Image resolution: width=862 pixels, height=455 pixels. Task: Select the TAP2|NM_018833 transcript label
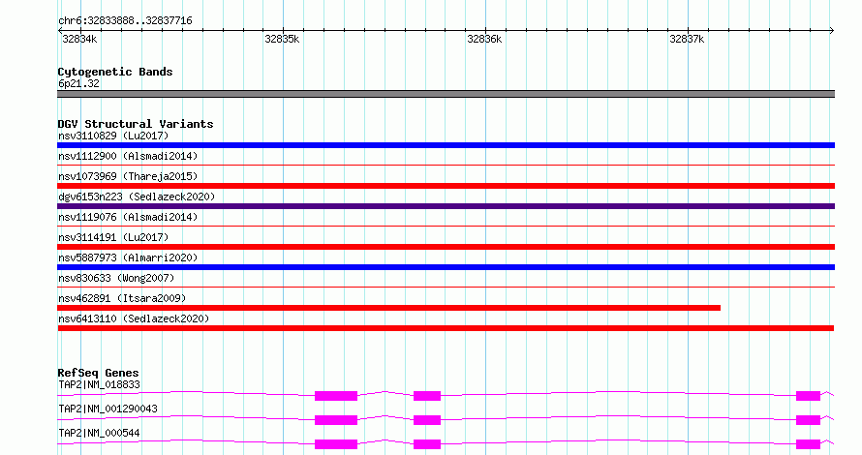point(99,384)
